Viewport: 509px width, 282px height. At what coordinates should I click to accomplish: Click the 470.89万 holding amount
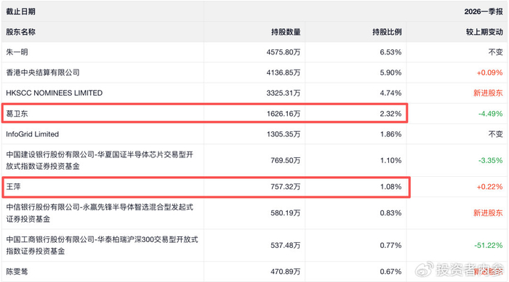click(x=286, y=271)
